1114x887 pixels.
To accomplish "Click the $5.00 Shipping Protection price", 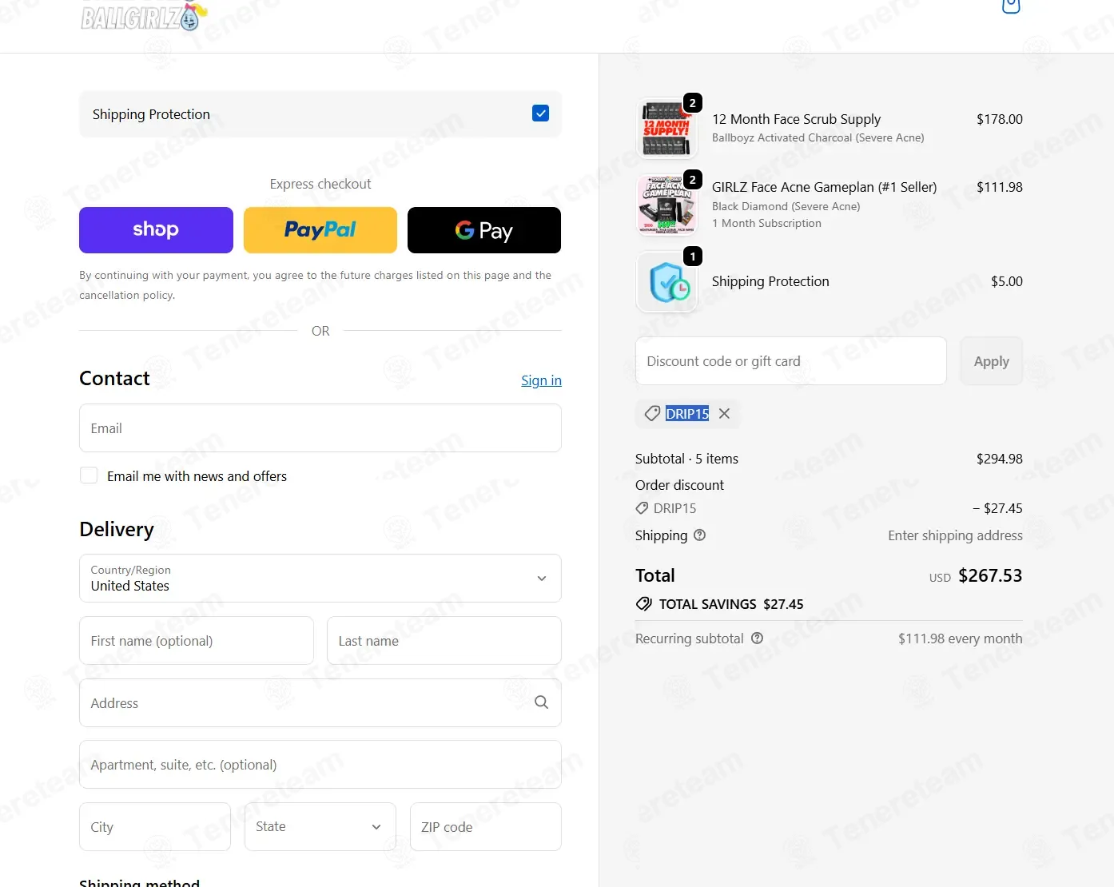I will coord(1007,281).
